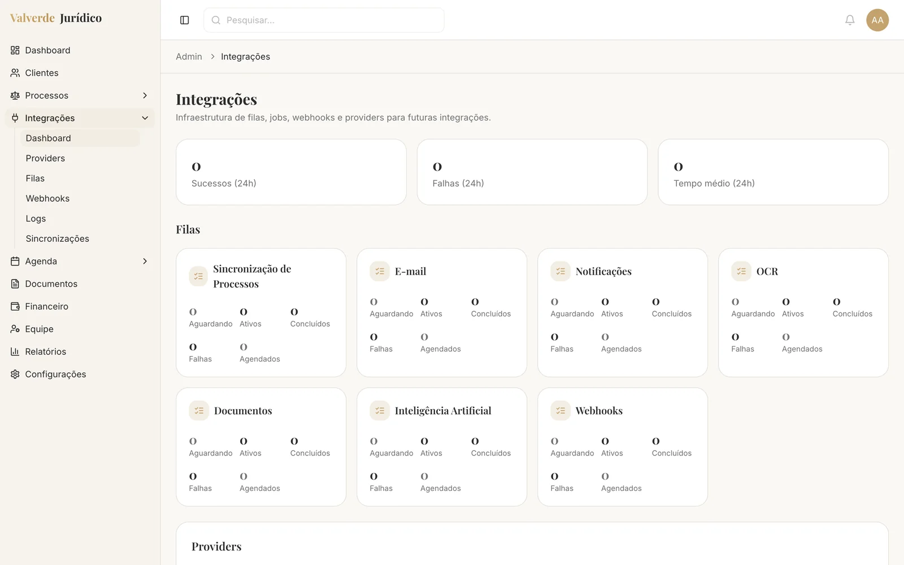Open the Relatórios page link
Screen dimensions: 904x565
point(80,351)
